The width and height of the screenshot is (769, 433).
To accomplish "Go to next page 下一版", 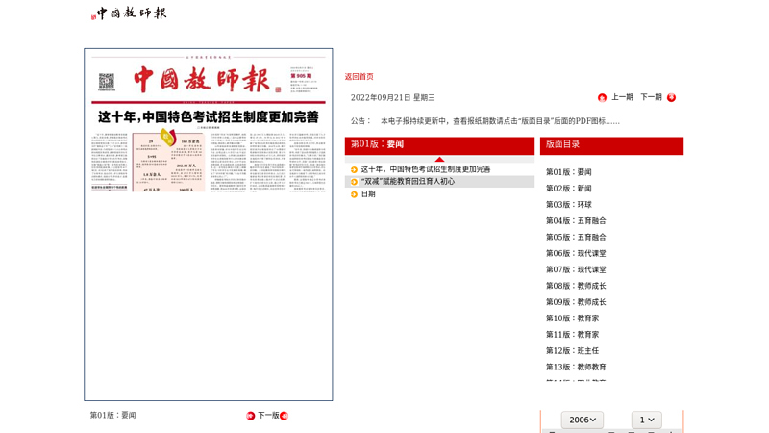I will click(x=268, y=416).
